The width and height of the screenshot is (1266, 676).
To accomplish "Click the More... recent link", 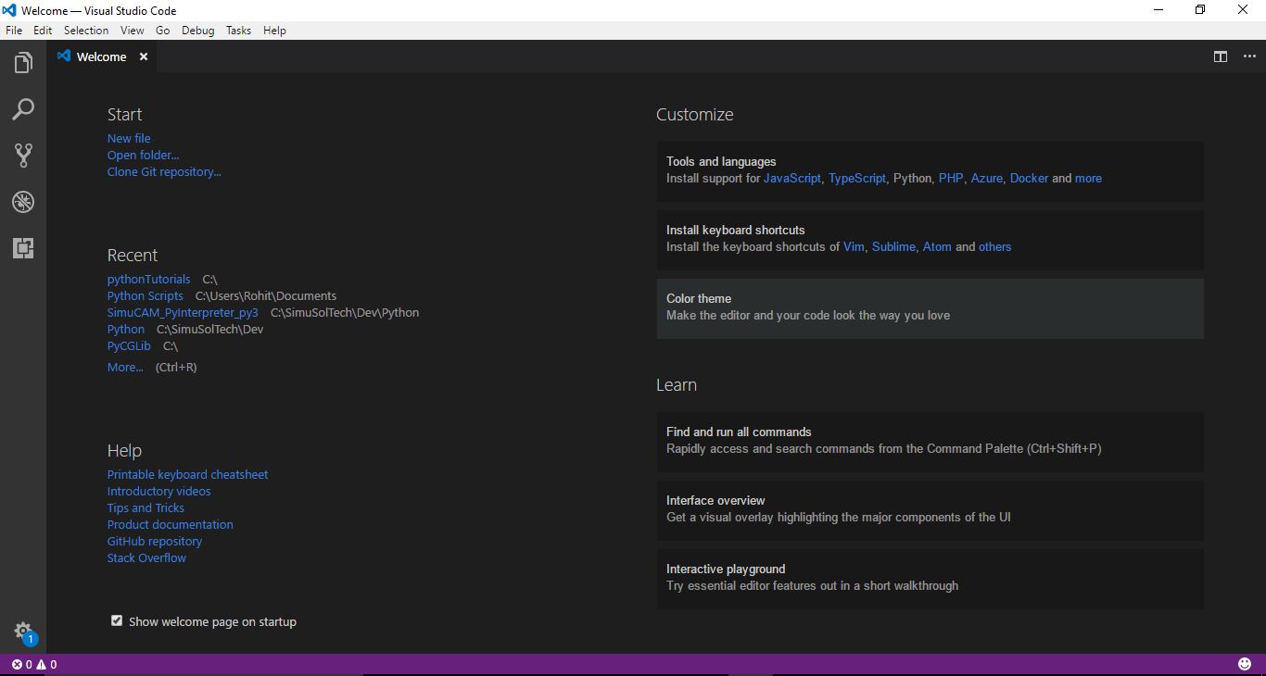I will (125, 367).
